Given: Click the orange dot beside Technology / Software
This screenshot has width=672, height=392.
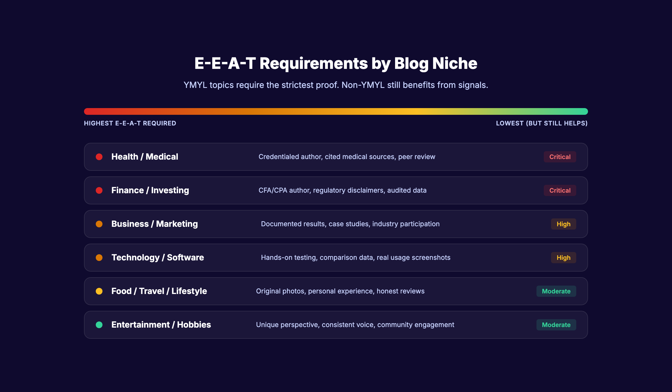Looking at the screenshot, I should point(99,258).
